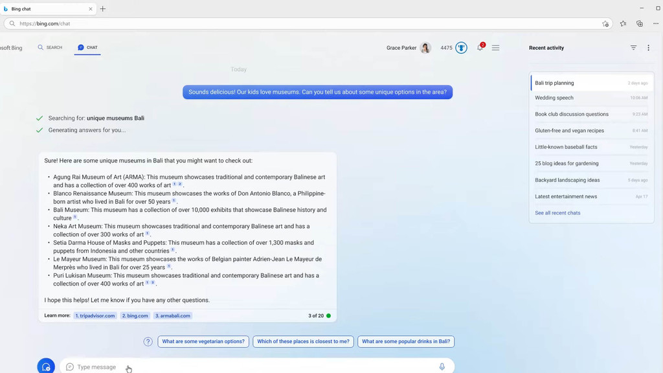Open new browser tab with plus button
The width and height of the screenshot is (663, 373).
pos(103,9)
